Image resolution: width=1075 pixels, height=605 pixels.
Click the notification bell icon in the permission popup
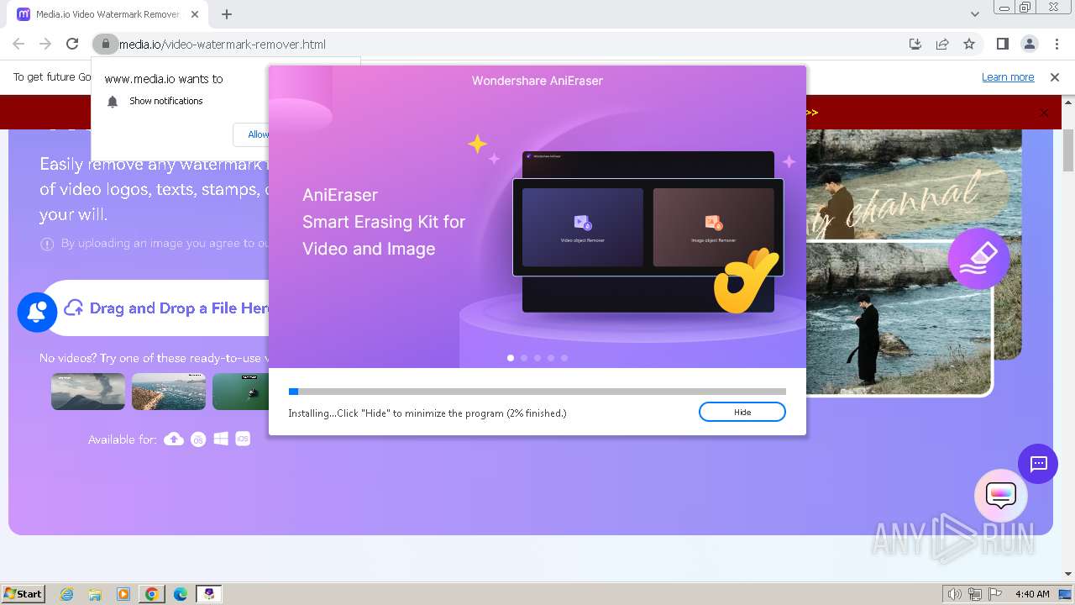click(113, 102)
